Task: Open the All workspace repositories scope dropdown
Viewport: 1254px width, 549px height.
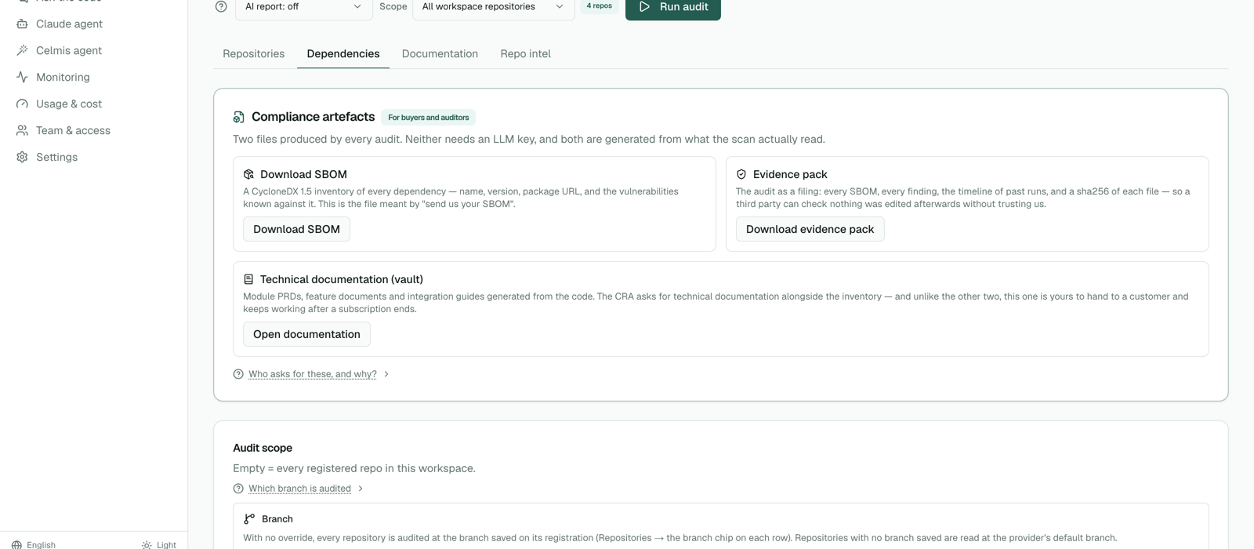Action: [493, 7]
